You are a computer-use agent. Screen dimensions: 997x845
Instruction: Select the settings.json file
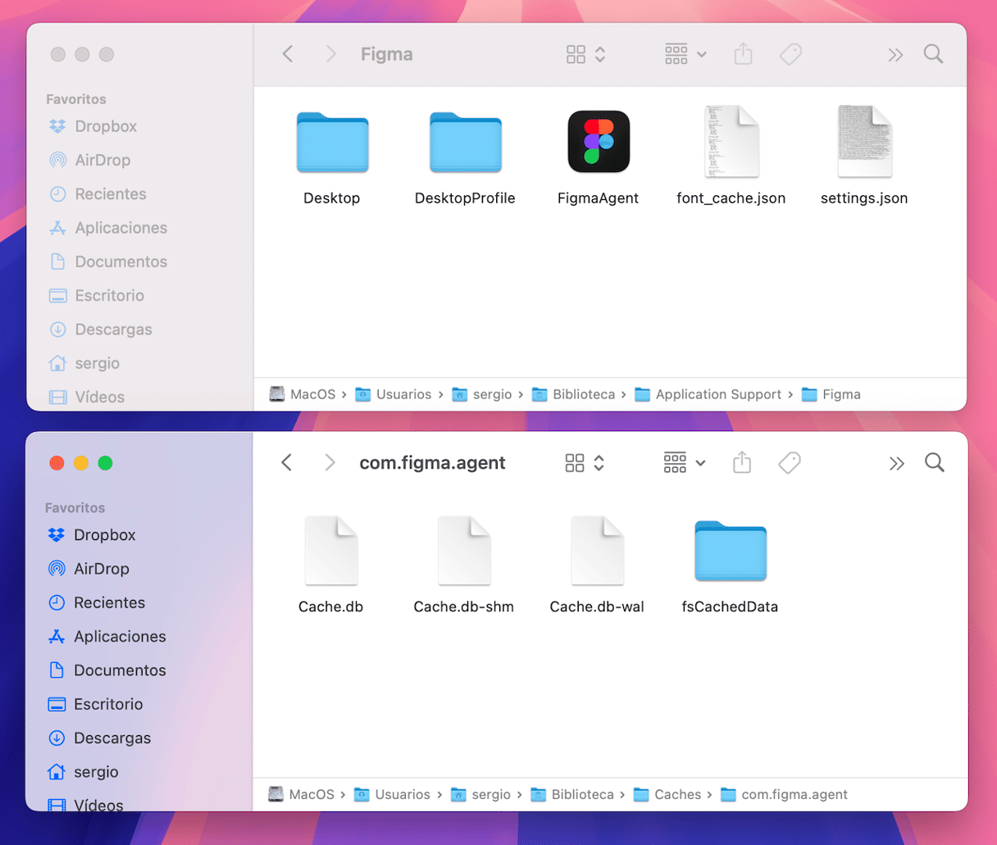pyautogui.click(x=864, y=143)
